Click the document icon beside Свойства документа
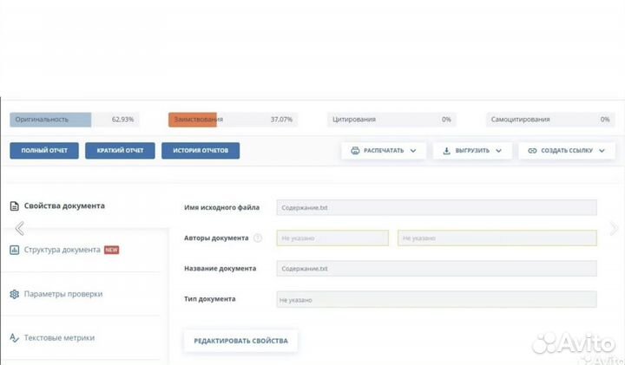Viewport: 625px width, 365px height. coord(15,205)
